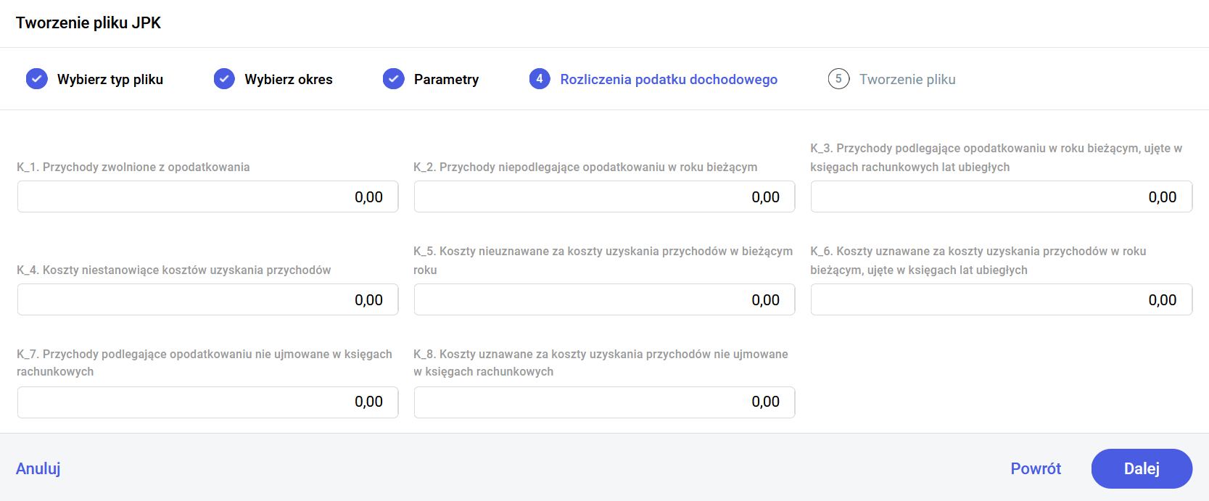1209x501 pixels.
Task: Click K_4 Koszty niestanowiące kosztów field
Action: 207,300
